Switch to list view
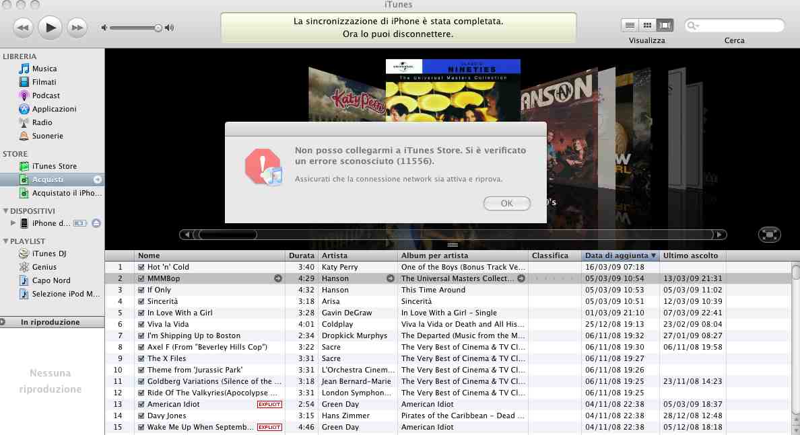 tap(630, 25)
